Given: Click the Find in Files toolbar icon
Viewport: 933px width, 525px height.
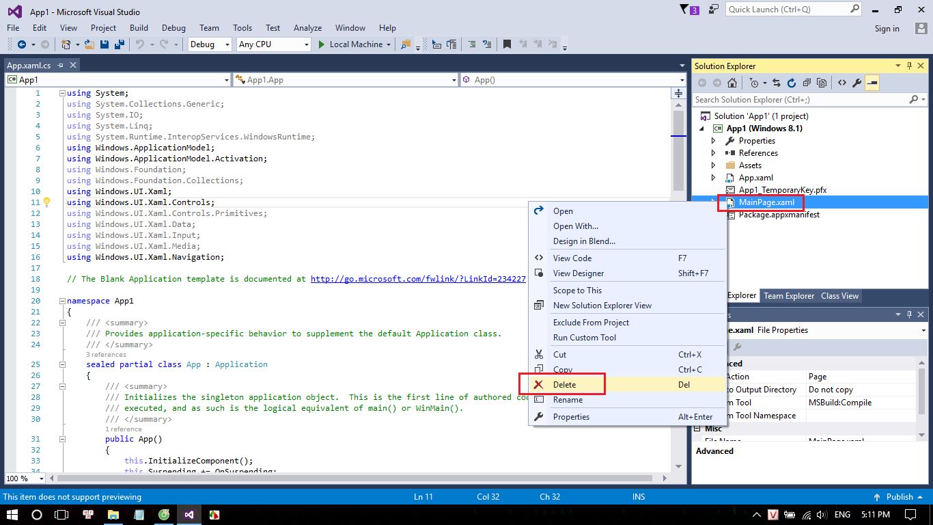Looking at the screenshot, I should pos(406,44).
